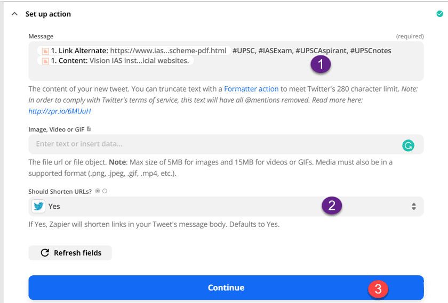Screen dimensions: 448x303
Task: Click the (required) label text
Action: click(410, 36)
